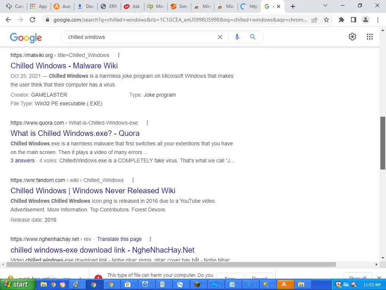
Task: Click the security shield tray icon
Action: (x=338, y=285)
